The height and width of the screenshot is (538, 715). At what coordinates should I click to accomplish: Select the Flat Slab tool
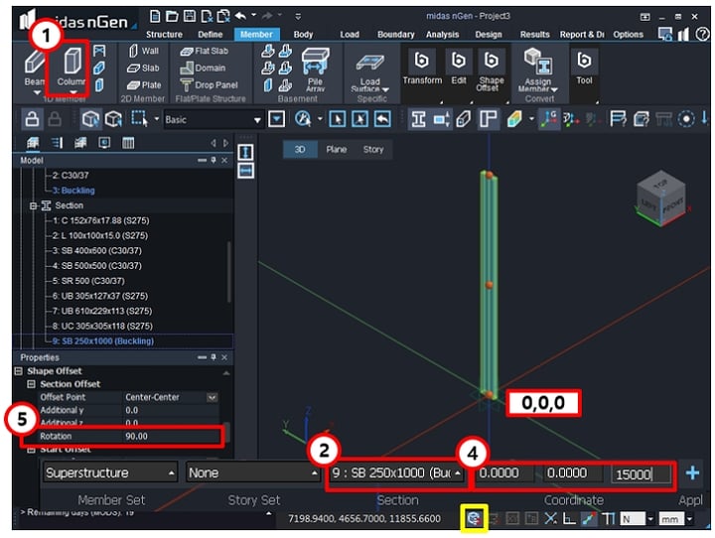coord(204,51)
